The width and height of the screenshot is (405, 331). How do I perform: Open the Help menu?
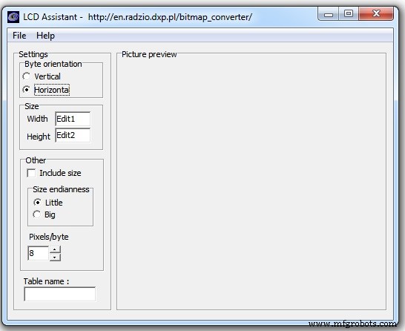pyautogui.click(x=45, y=36)
